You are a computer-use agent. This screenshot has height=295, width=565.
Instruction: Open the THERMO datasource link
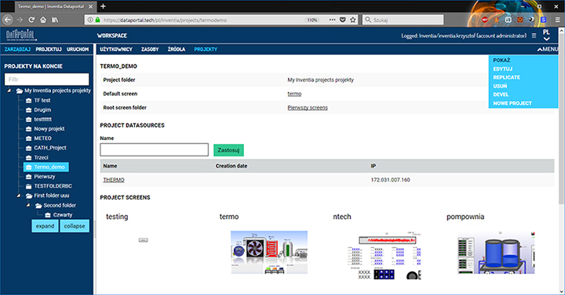[x=114, y=180]
